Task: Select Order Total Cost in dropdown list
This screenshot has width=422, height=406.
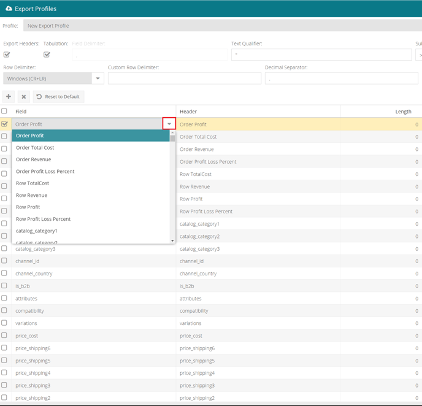Action: pyautogui.click(x=91, y=148)
